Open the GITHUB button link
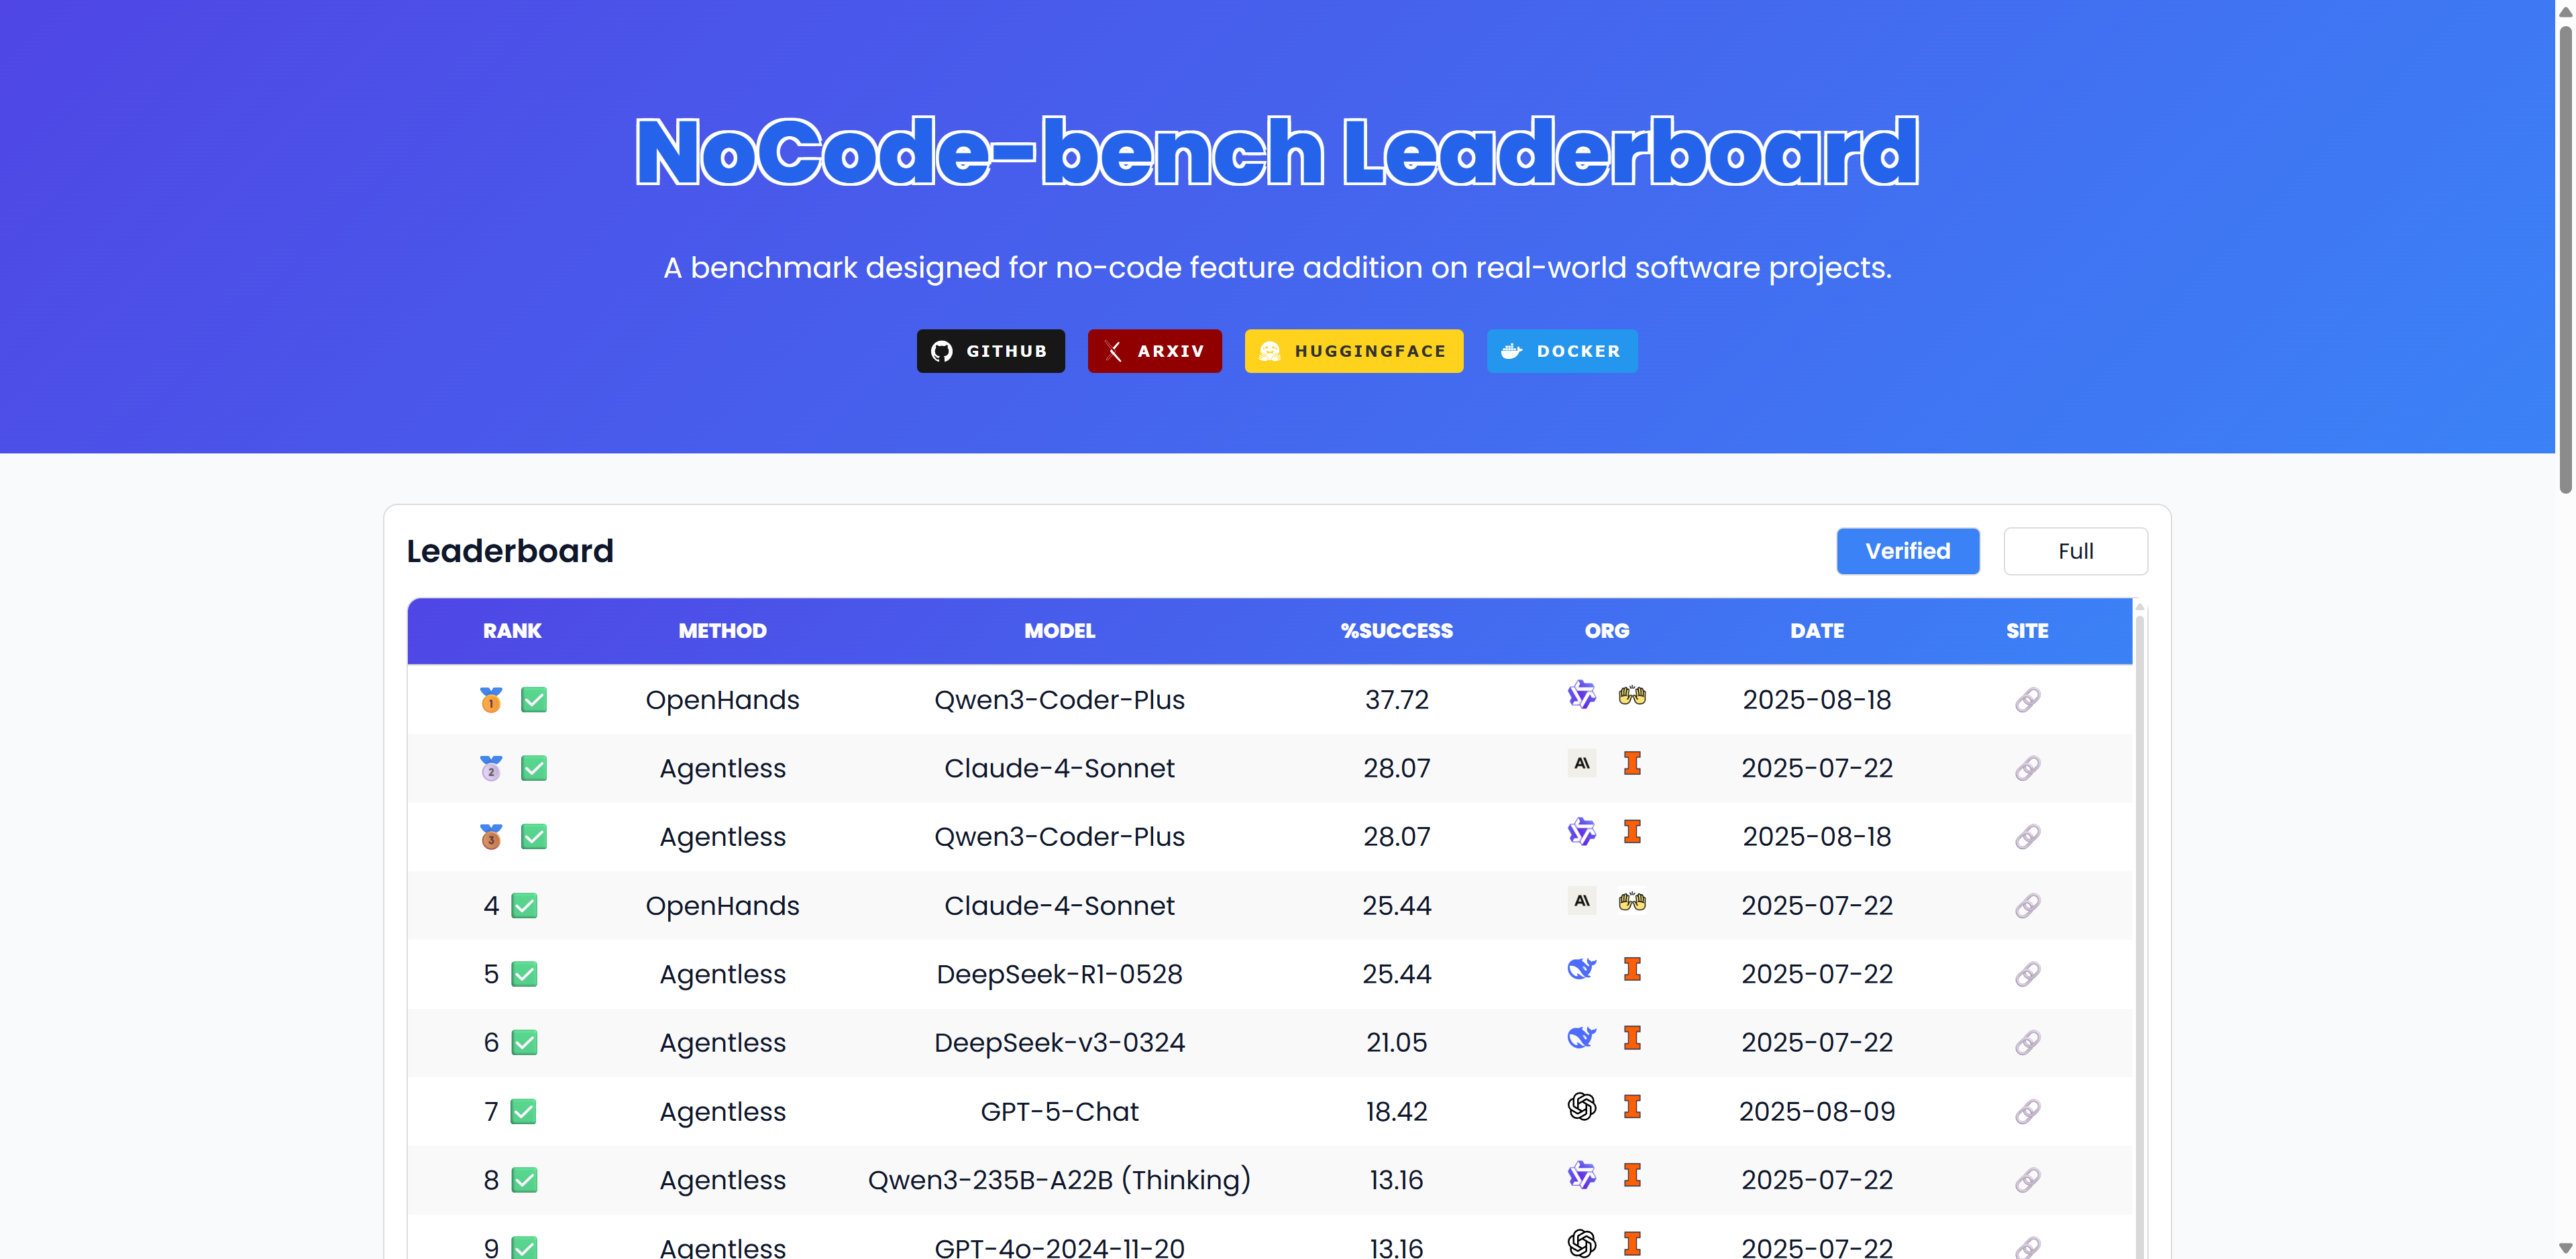Image resolution: width=2576 pixels, height=1259 pixels. point(990,351)
